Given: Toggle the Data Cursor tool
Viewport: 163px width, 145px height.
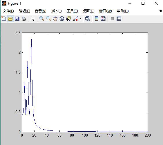Looking at the screenshot, I should click(68, 19).
